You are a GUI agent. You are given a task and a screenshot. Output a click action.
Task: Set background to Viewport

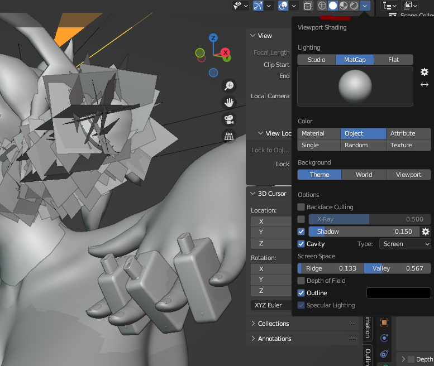click(408, 175)
